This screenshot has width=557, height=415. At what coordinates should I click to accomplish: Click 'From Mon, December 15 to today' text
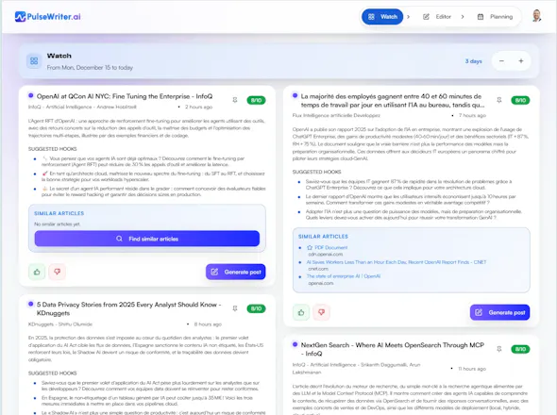[90, 68]
